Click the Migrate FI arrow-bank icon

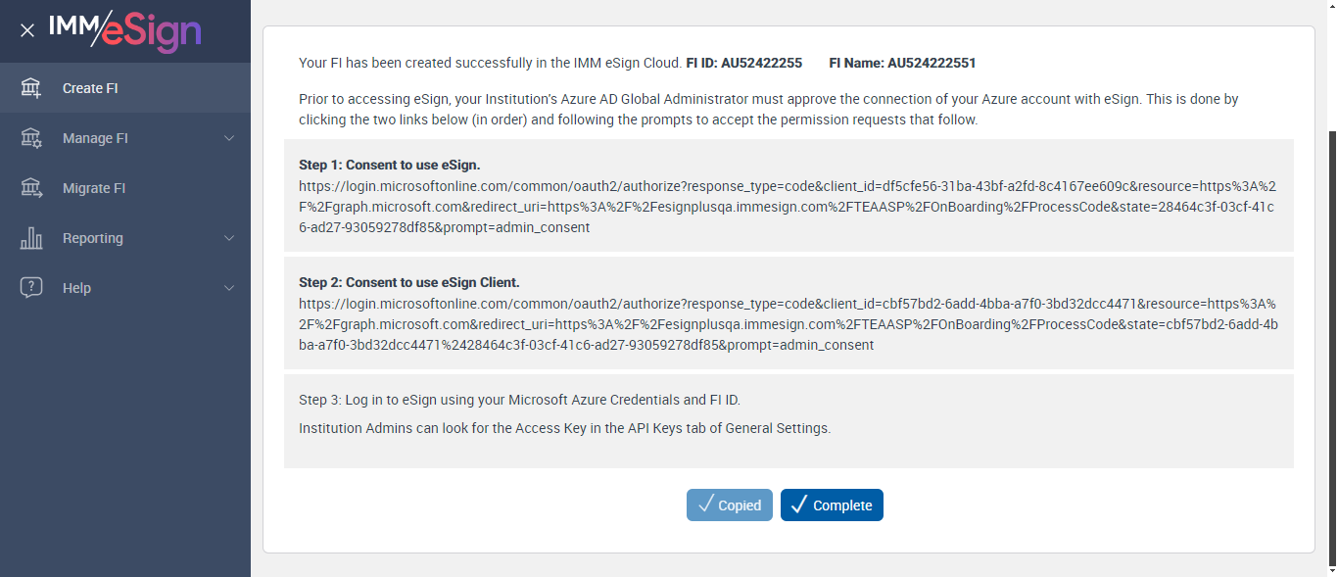(x=31, y=188)
